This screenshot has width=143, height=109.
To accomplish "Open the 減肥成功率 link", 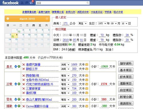I will [x=83, y=12].
